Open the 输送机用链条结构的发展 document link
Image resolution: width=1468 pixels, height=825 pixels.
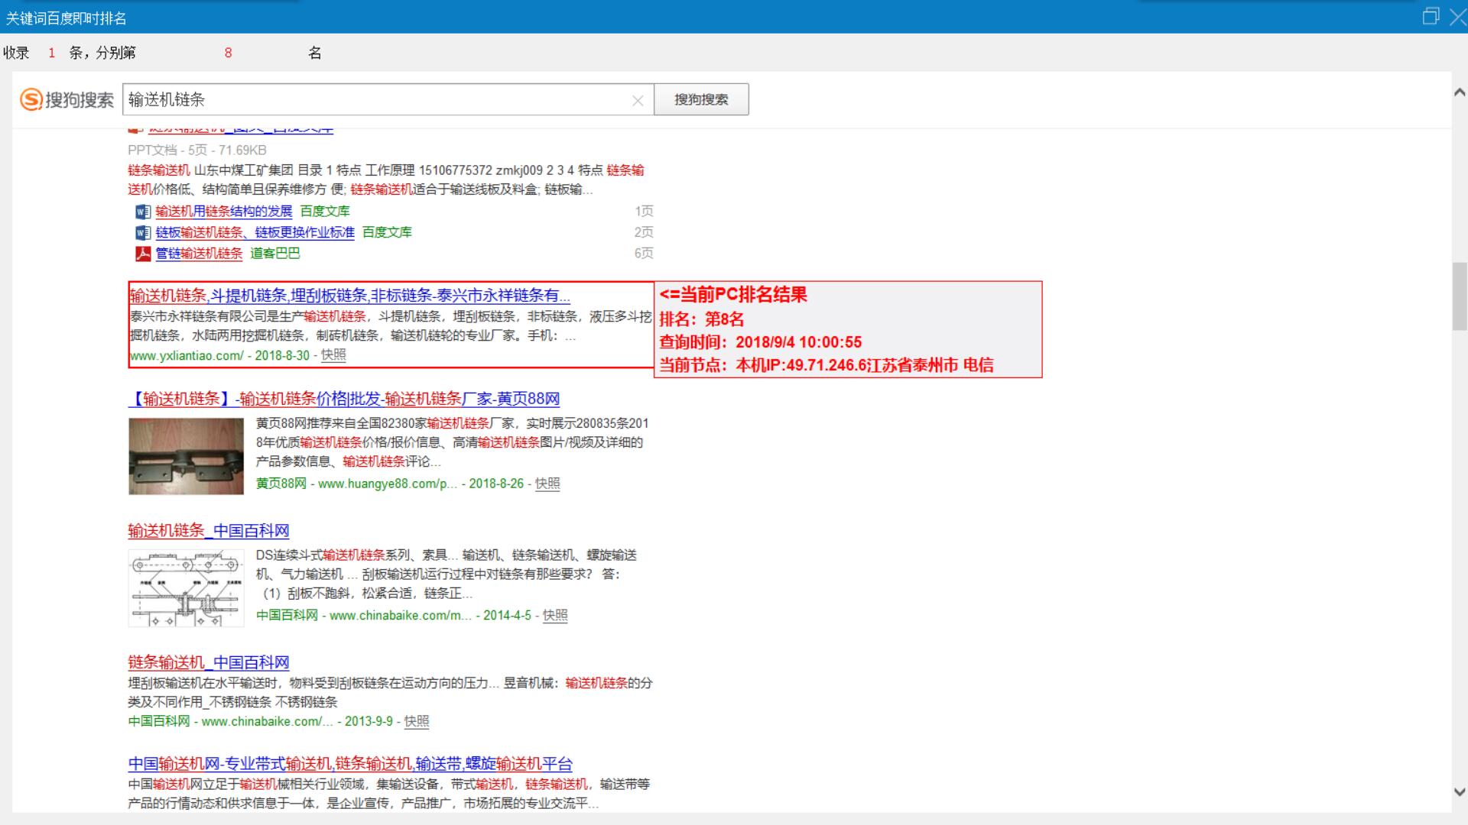tap(224, 212)
